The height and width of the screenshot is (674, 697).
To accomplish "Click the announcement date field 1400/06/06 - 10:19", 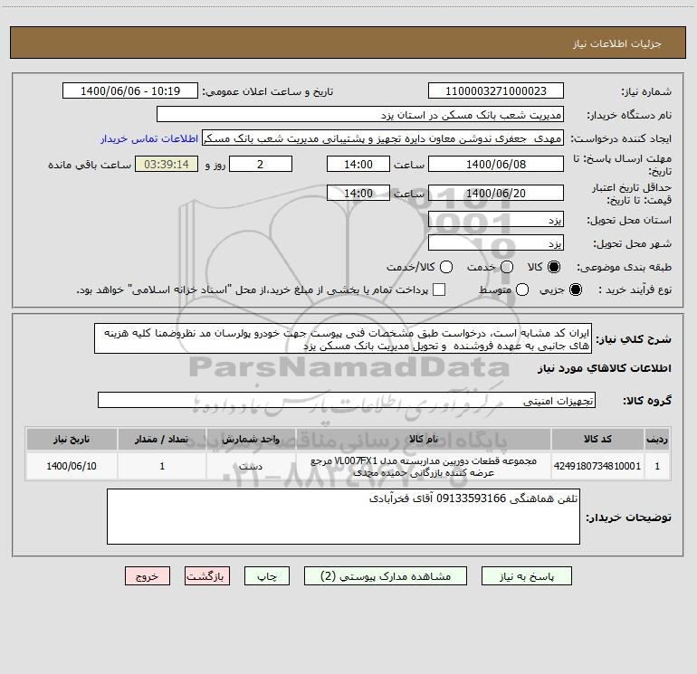I will [x=130, y=91].
